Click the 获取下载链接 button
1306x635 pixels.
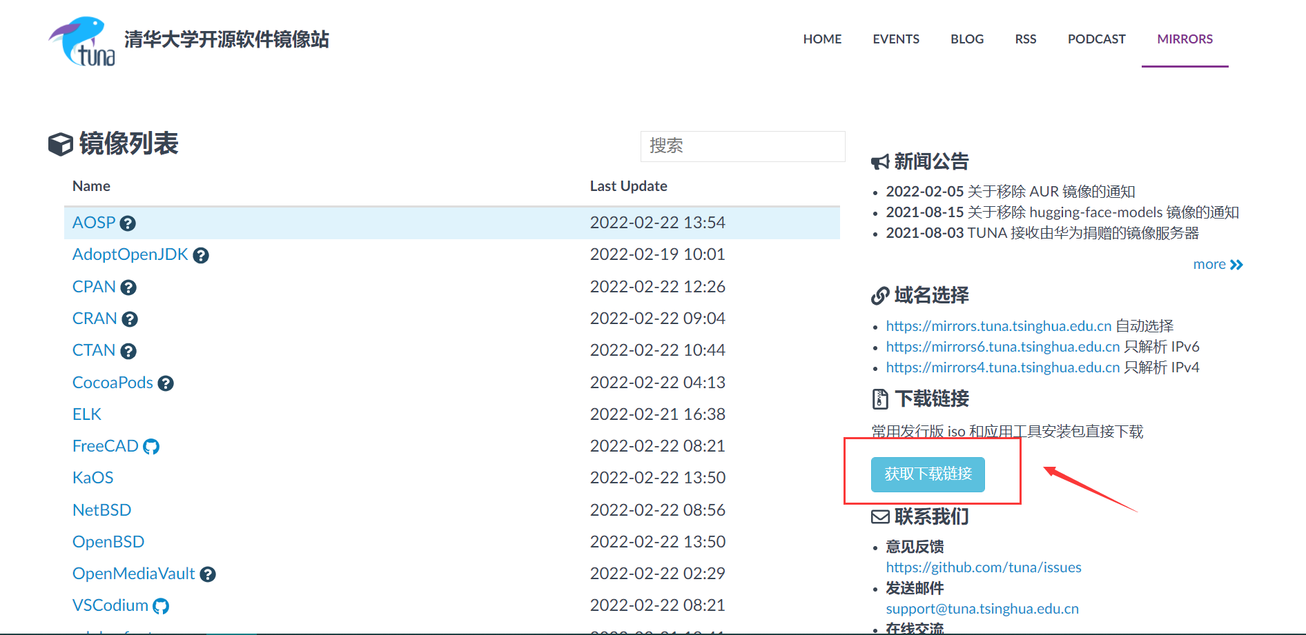pyautogui.click(x=927, y=474)
